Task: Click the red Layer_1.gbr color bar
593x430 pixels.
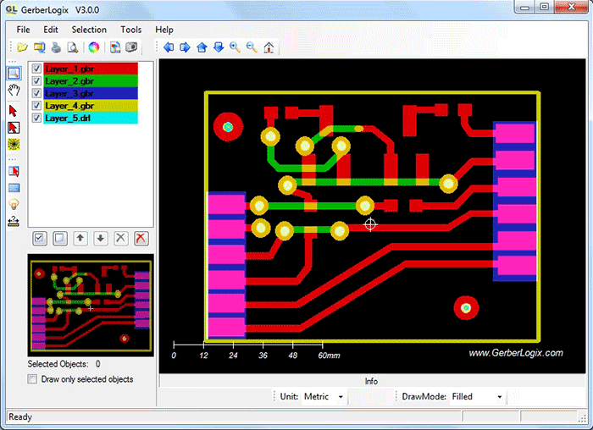Action: 91,69
